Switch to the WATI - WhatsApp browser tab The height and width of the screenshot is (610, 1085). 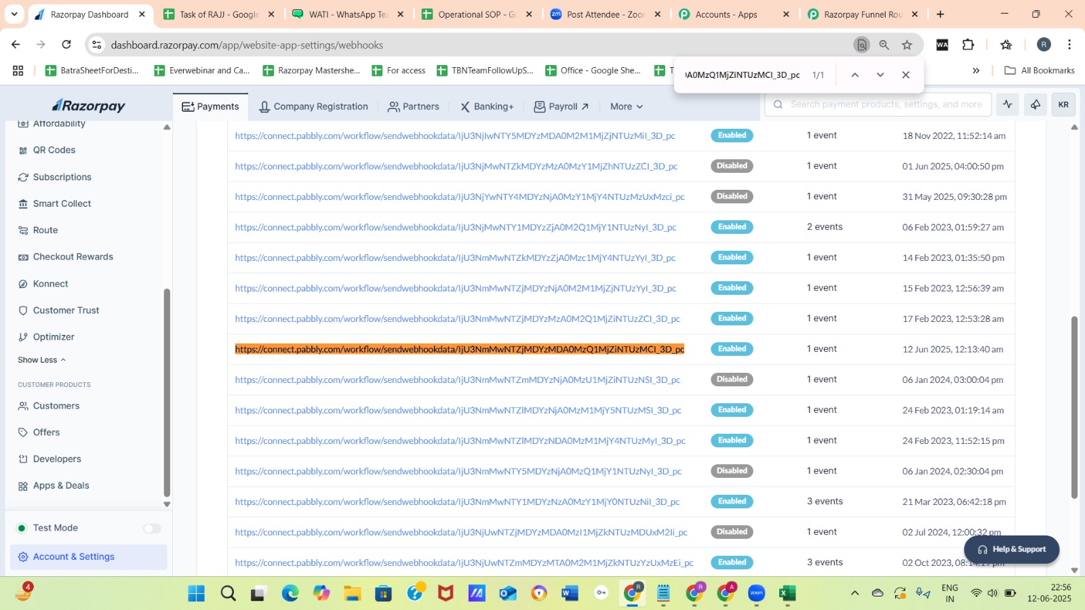348,14
